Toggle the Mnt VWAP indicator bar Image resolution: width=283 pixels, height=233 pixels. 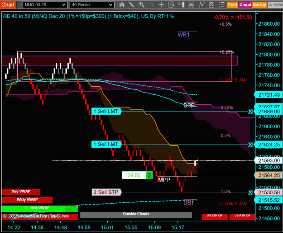(40, 209)
